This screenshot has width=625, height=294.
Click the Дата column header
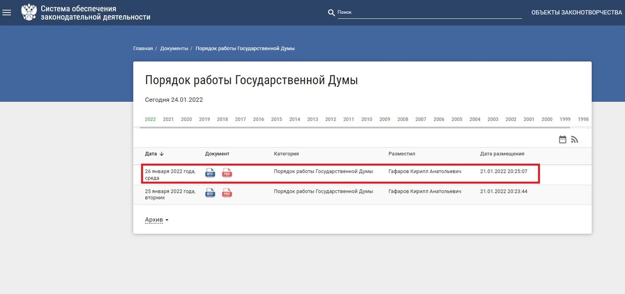point(151,154)
